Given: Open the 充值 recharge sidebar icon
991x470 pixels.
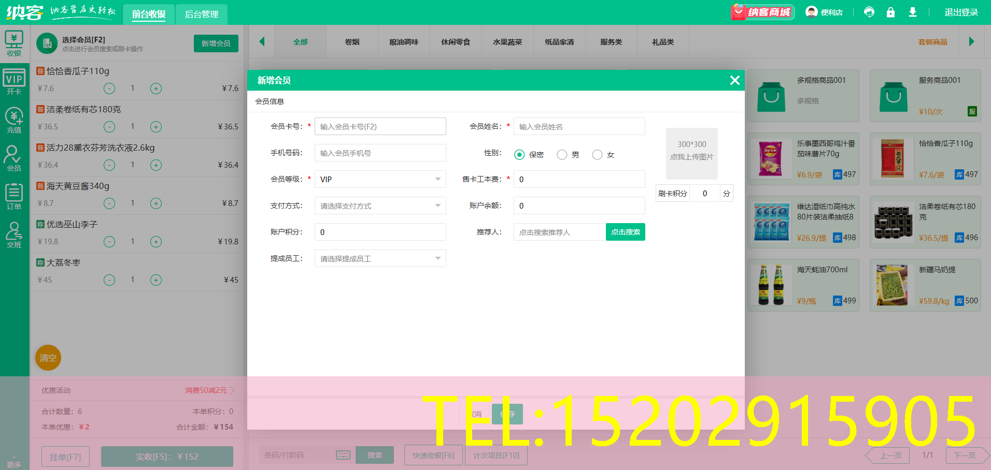Looking at the screenshot, I should 14,121.
